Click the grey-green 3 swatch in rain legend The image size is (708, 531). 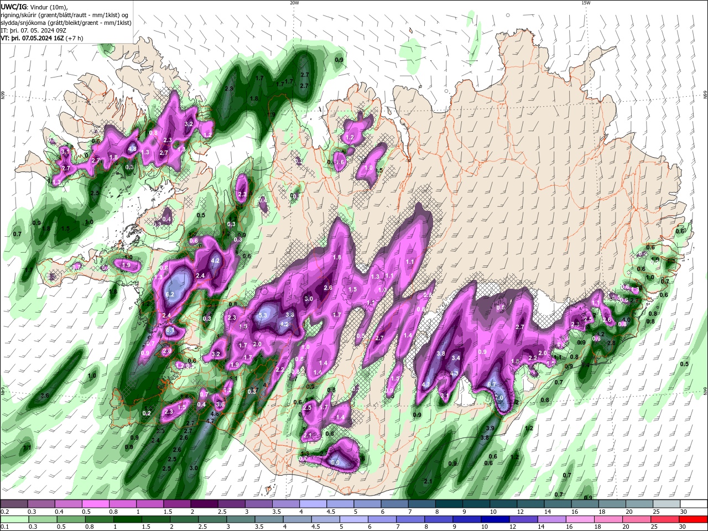tap(241, 519)
